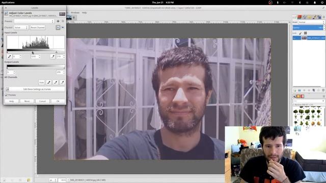Switch to the Paths tab icon
Screen dimensions: 326x183
coord(305,17)
